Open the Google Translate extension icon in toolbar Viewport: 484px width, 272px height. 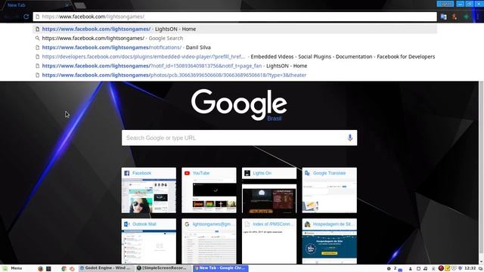tap(444, 17)
